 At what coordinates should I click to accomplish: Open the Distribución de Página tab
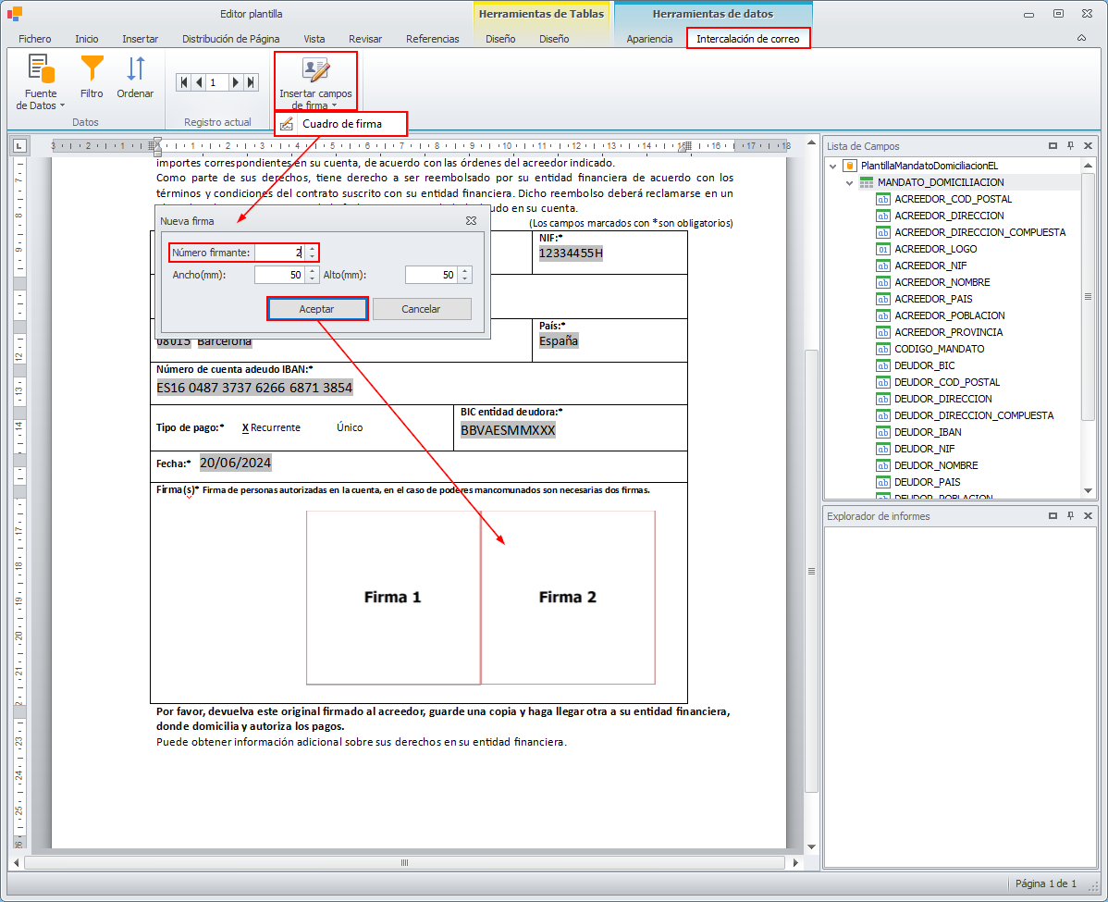[230, 39]
